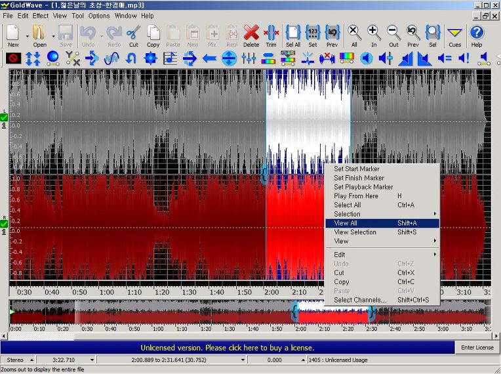Cut the selection with the scissors icon
This screenshot has width=501, height=374.
click(134, 36)
